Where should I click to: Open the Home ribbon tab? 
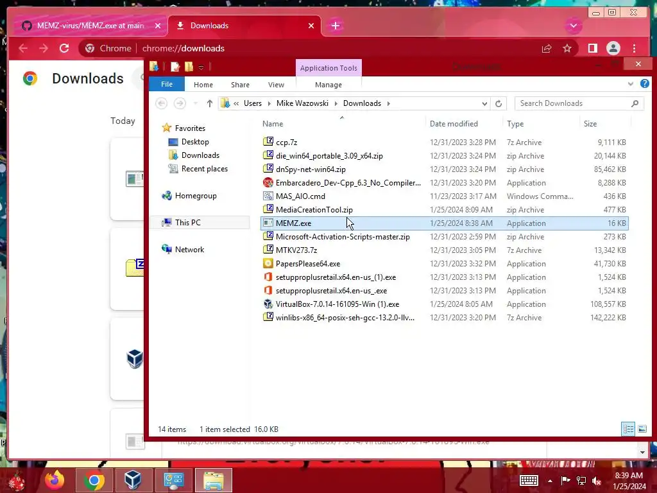click(203, 85)
